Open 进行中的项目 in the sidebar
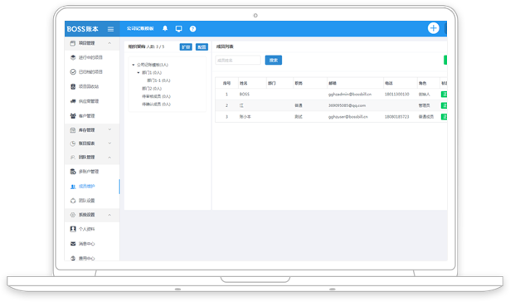 (x=86, y=57)
